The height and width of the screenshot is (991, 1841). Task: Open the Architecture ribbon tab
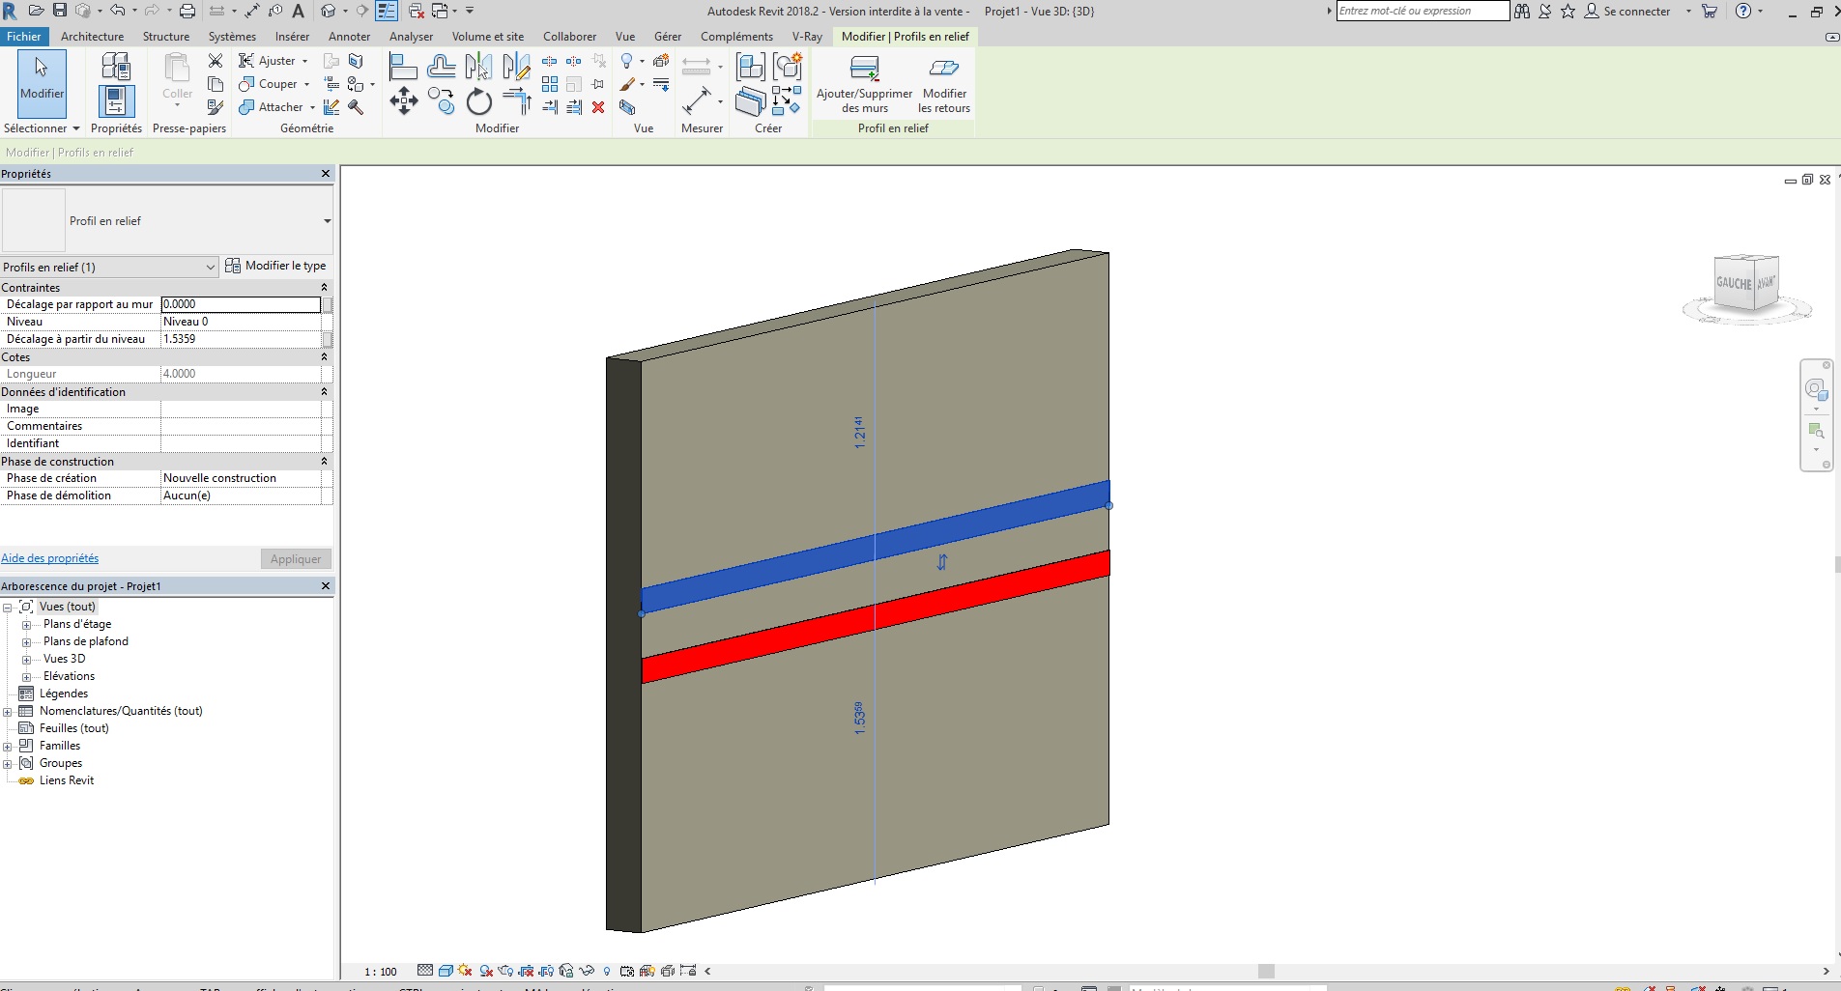(92, 37)
